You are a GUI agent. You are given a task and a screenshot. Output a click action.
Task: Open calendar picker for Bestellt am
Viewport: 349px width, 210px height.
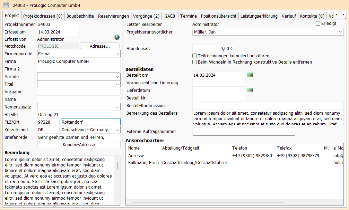tap(250, 75)
